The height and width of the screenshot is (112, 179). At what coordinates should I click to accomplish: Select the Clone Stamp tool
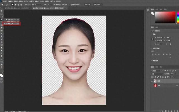(x=1, y=36)
